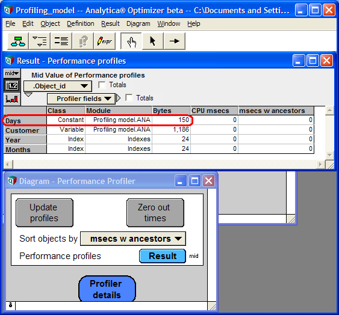Switch to the bar graph view icon
This screenshot has height=315, width=339.
tap(12, 99)
